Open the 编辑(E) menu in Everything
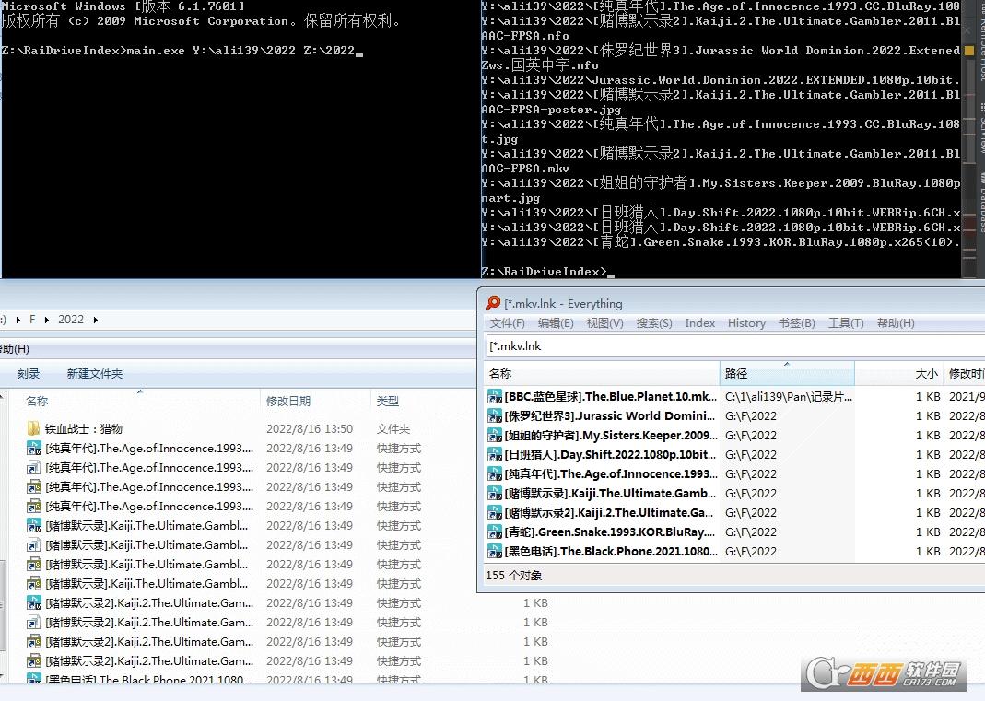The height and width of the screenshot is (701, 985). pos(556,322)
